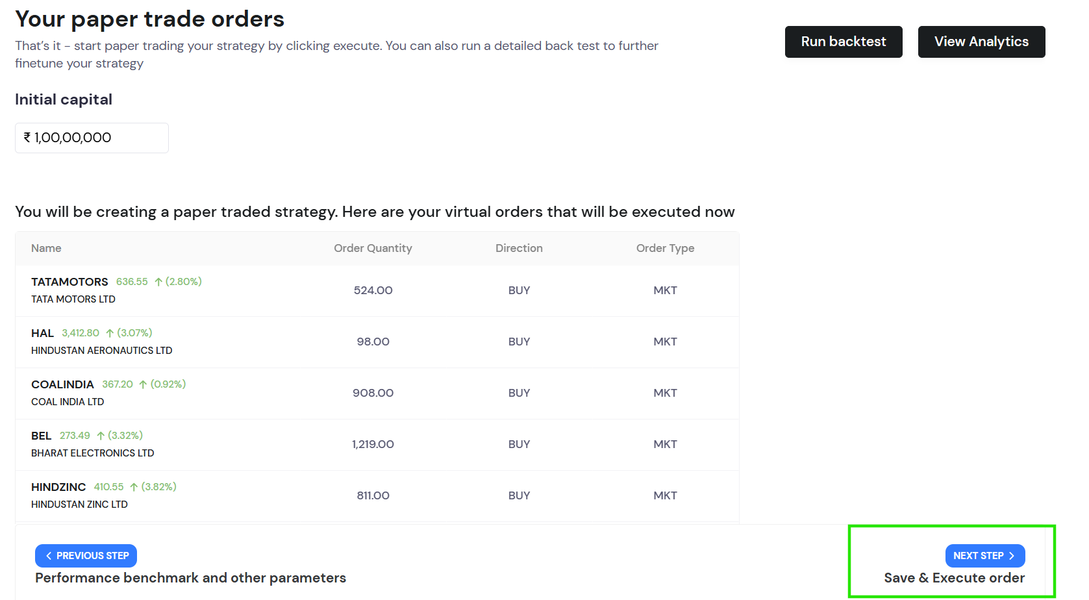Click the rupee symbol in the capital field
The height and width of the screenshot is (600, 1089).
pos(27,137)
